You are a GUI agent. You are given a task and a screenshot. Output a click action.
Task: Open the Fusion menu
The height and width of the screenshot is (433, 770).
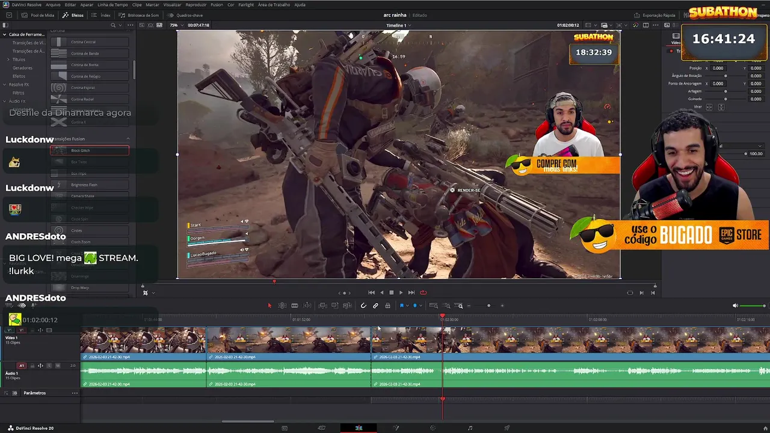(x=217, y=4)
